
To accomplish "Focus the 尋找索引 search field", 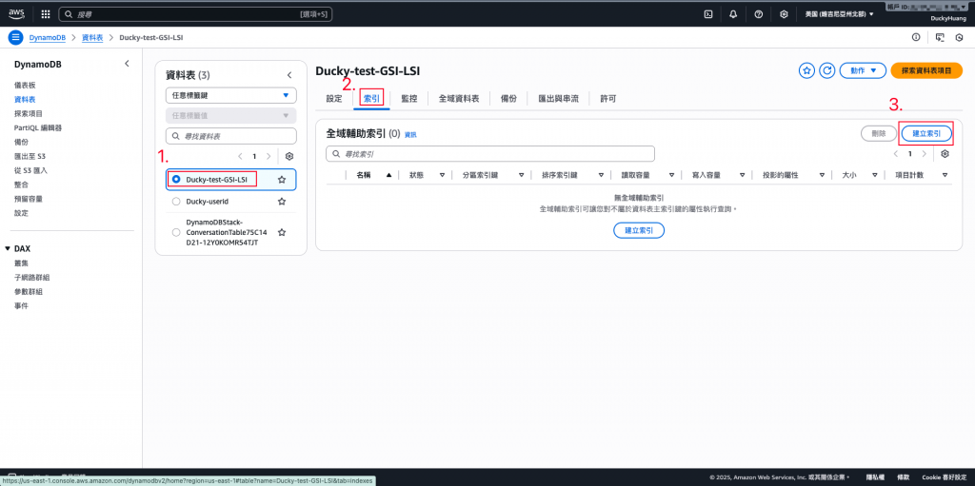I will (x=490, y=153).
